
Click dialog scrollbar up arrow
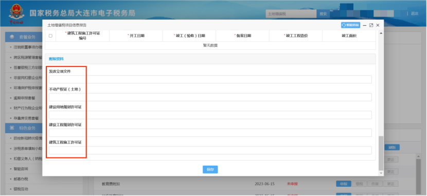[x=381, y=33]
